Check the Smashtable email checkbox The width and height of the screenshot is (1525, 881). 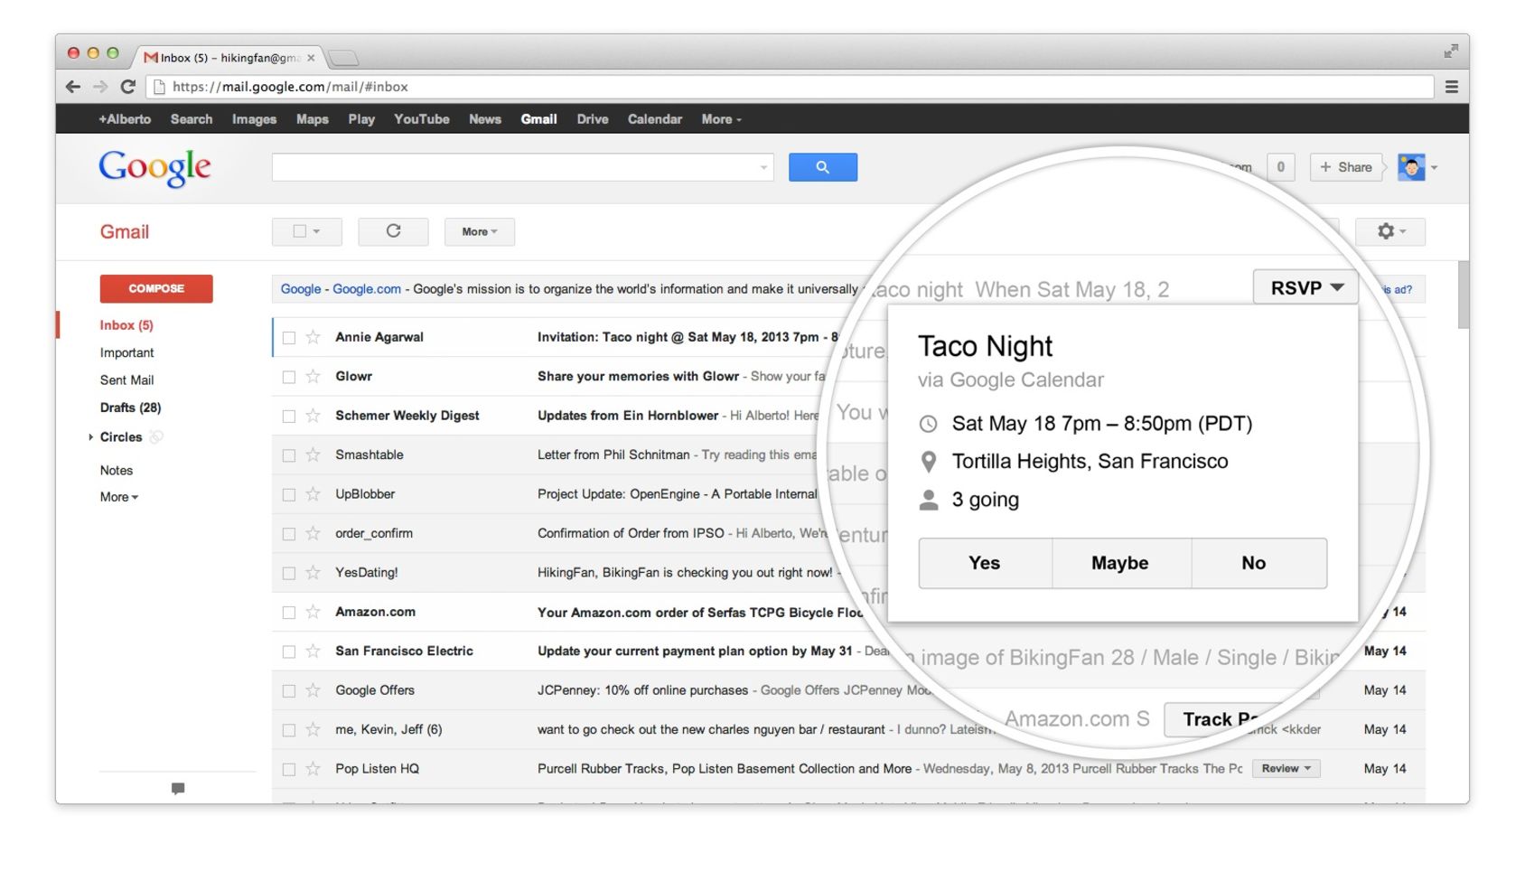[289, 455]
